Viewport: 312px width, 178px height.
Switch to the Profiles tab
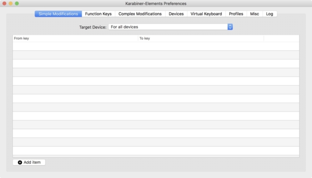236,14
